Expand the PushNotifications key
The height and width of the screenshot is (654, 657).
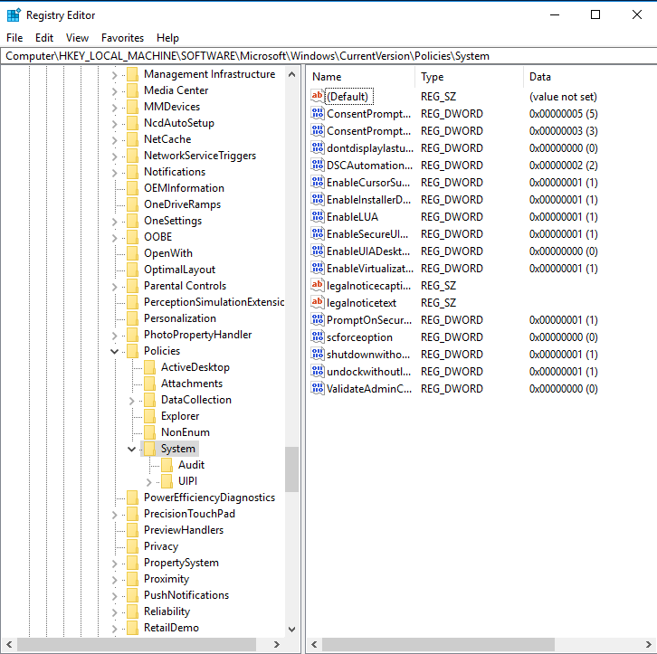pyautogui.click(x=114, y=596)
